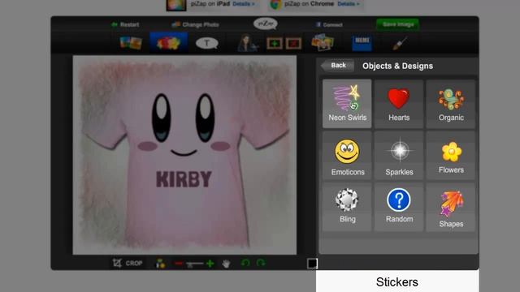The height and width of the screenshot is (292, 520).
Task: Click the piZap logo bubble
Action: click(x=266, y=24)
